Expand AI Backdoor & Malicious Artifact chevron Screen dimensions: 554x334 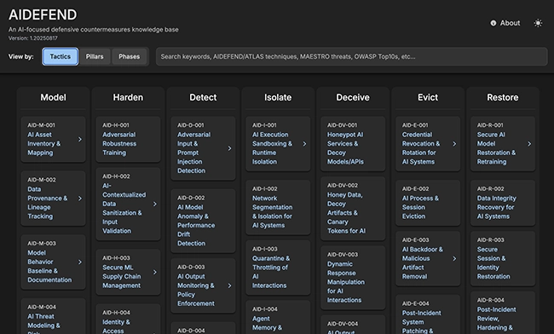[x=454, y=258]
